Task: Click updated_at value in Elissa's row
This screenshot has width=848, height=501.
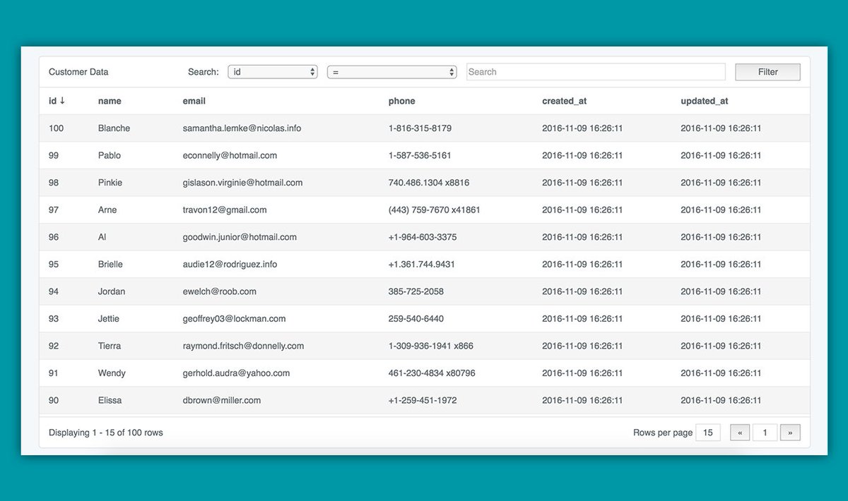Action: click(x=721, y=400)
